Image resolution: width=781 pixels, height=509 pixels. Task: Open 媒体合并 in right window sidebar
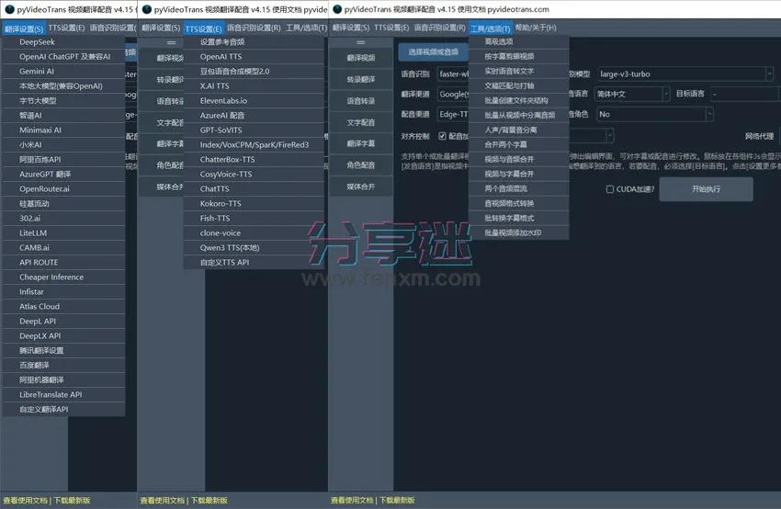click(361, 187)
